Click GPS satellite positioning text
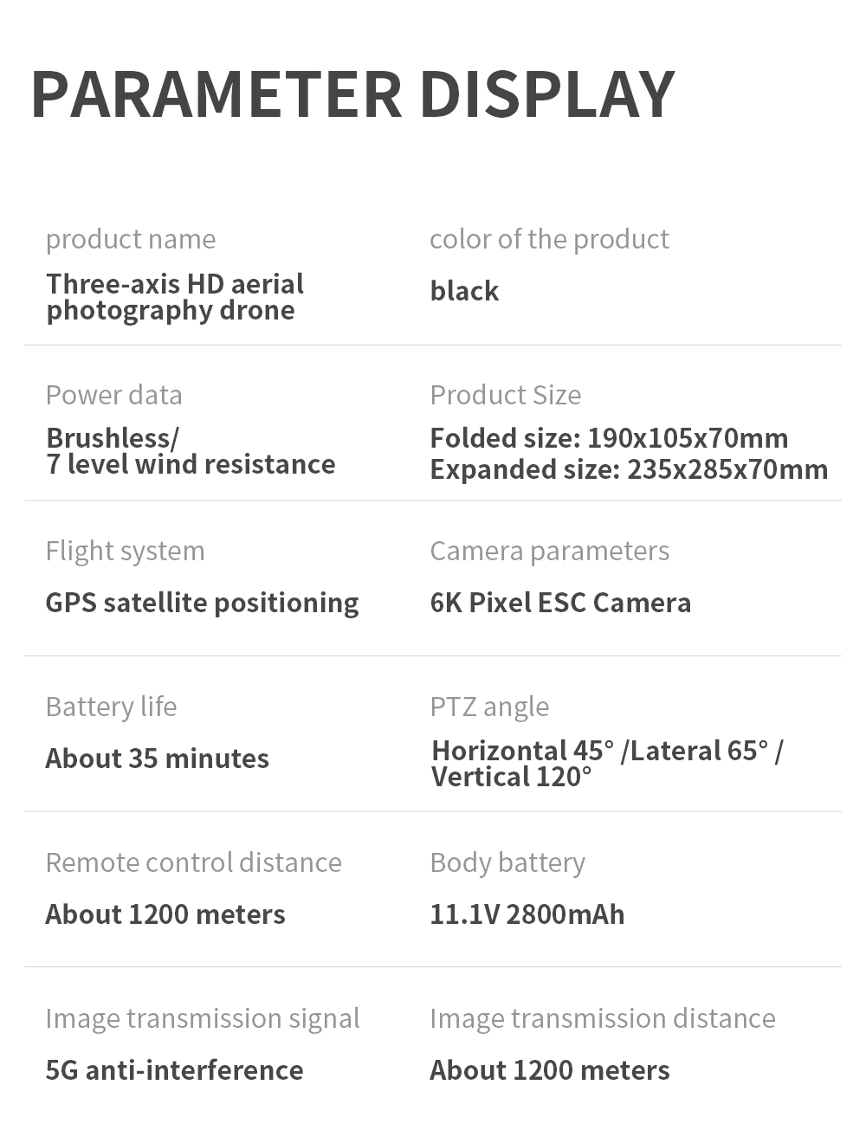 pos(203,603)
